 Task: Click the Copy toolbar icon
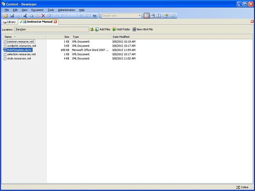coord(31,16)
